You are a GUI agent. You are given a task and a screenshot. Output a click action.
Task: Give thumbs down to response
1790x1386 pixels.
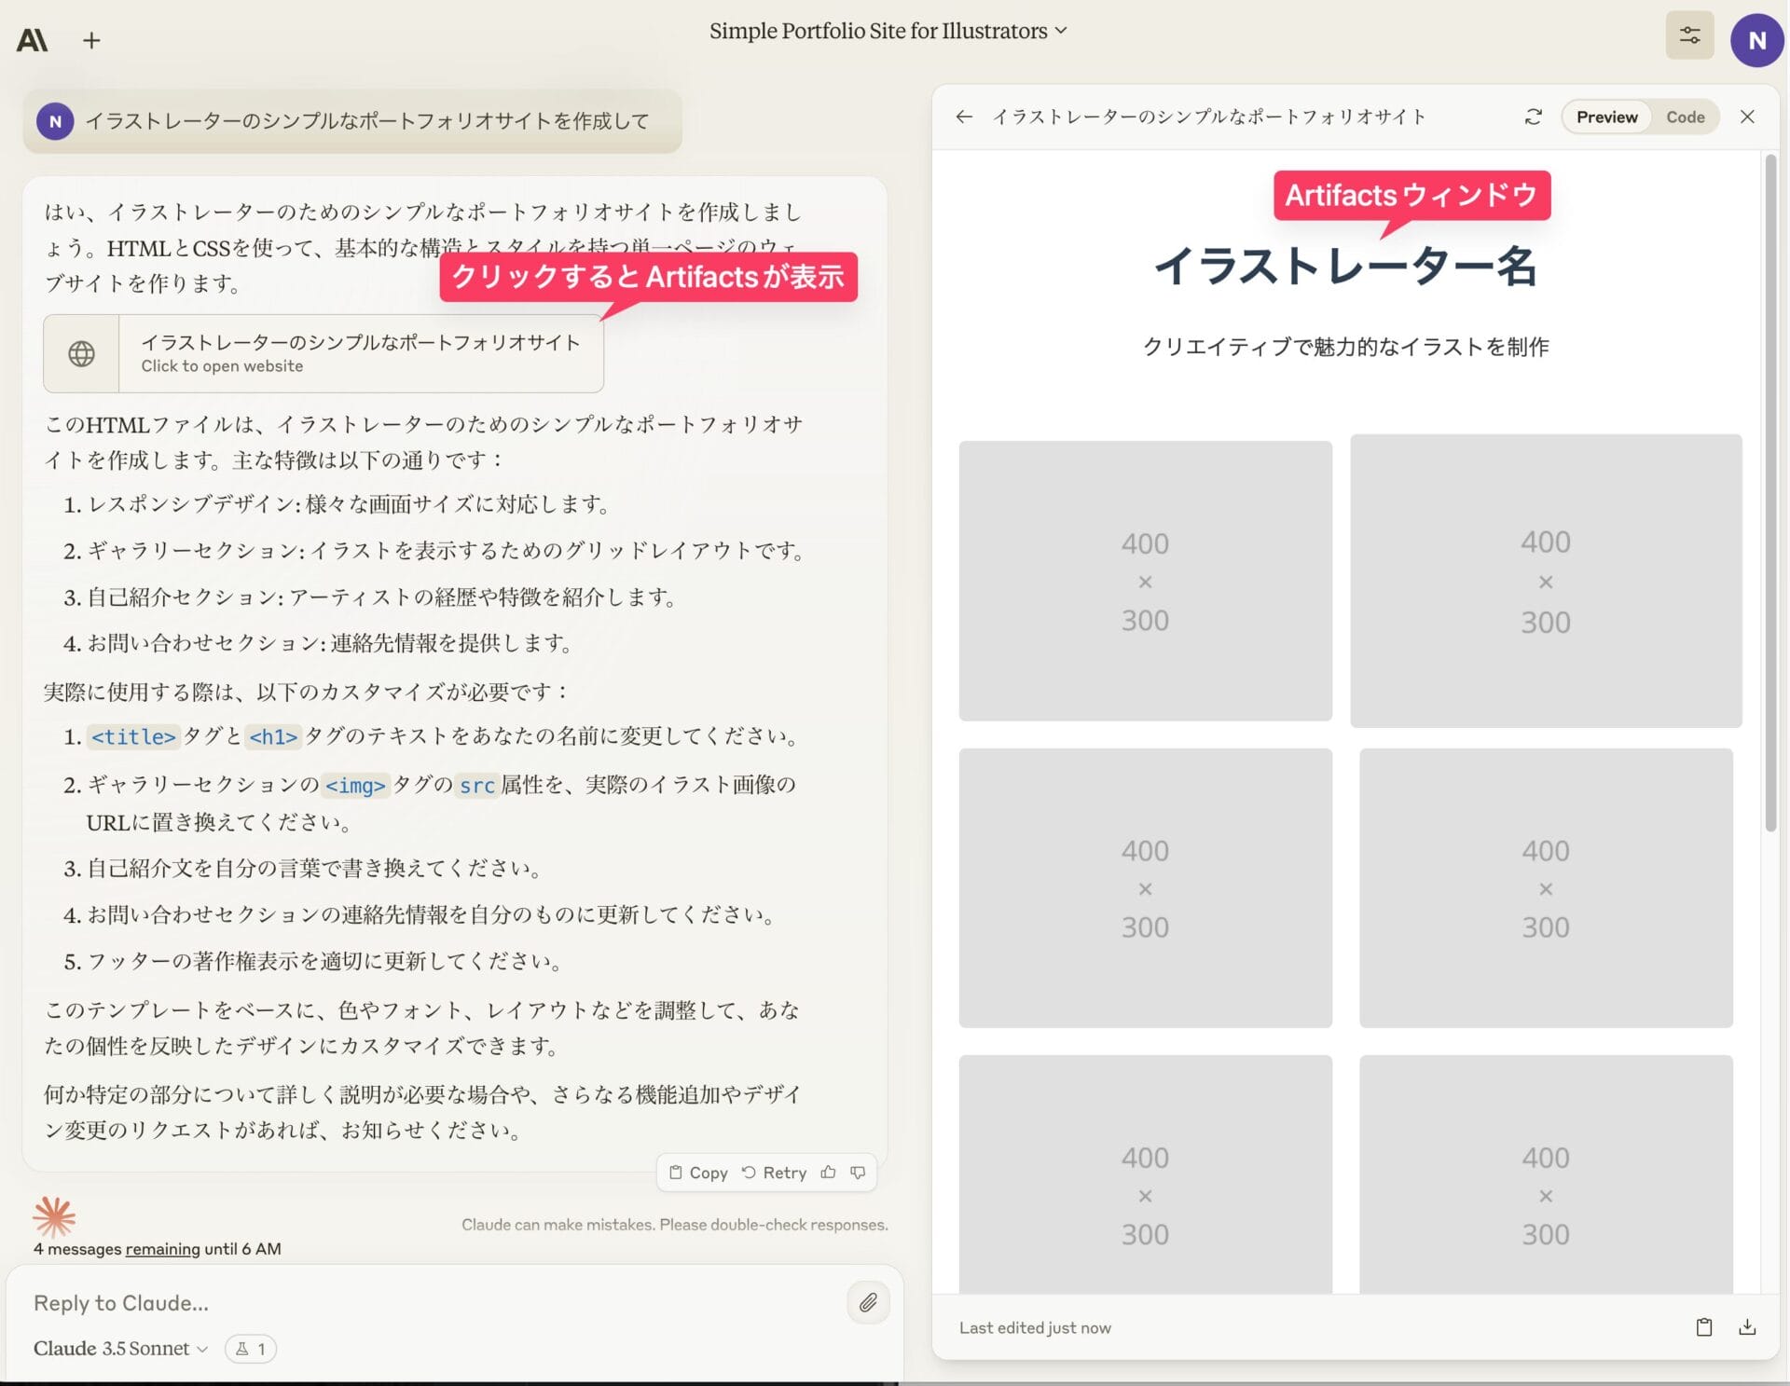(x=858, y=1173)
